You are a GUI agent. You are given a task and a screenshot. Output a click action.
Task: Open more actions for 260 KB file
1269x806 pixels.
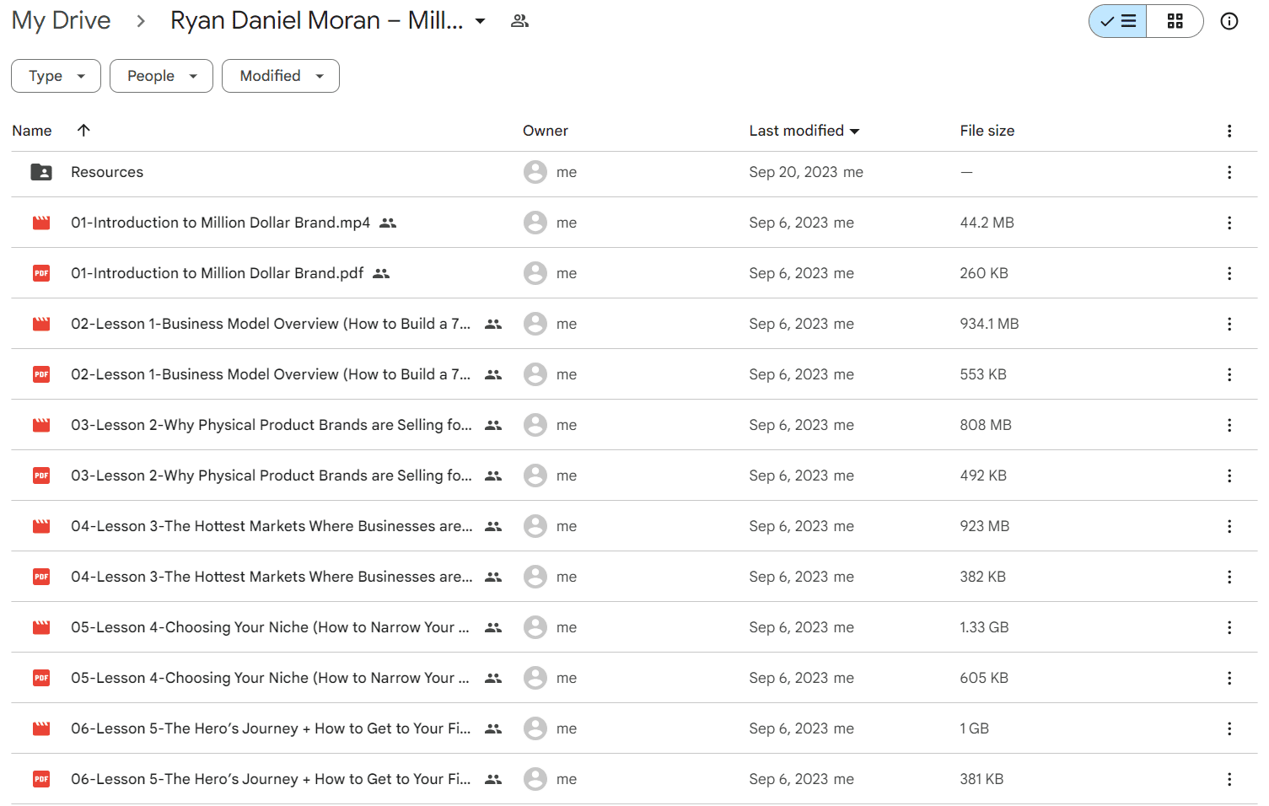tap(1229, 273)
